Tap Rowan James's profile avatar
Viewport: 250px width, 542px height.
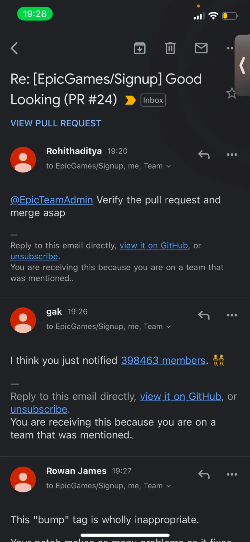23,479
